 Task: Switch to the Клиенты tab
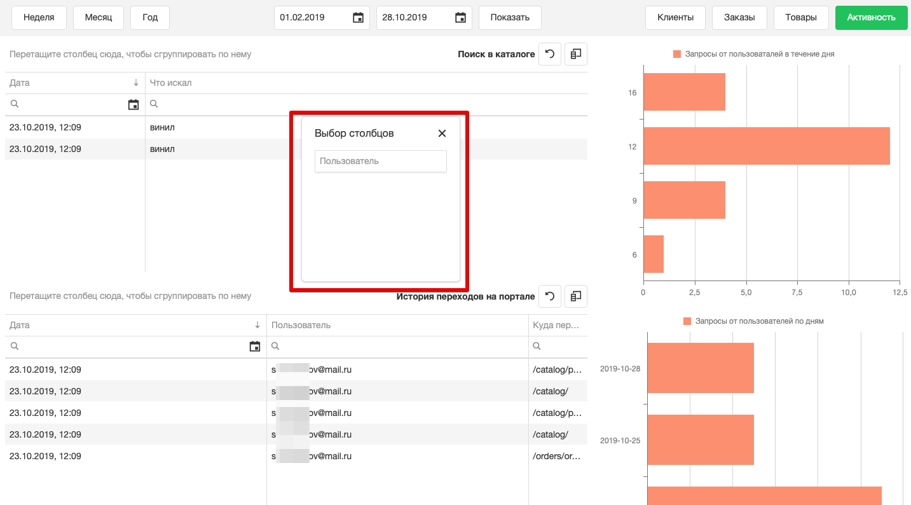pyautogui.click(x=675, y=18)
